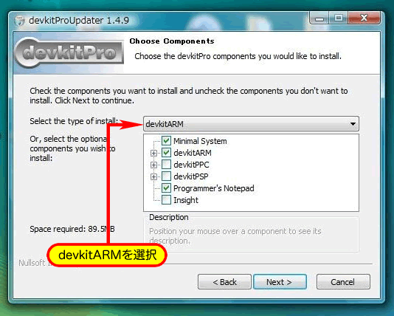Click the 'Space required: 89.5MB' text
394x316 pixels.
72,229
